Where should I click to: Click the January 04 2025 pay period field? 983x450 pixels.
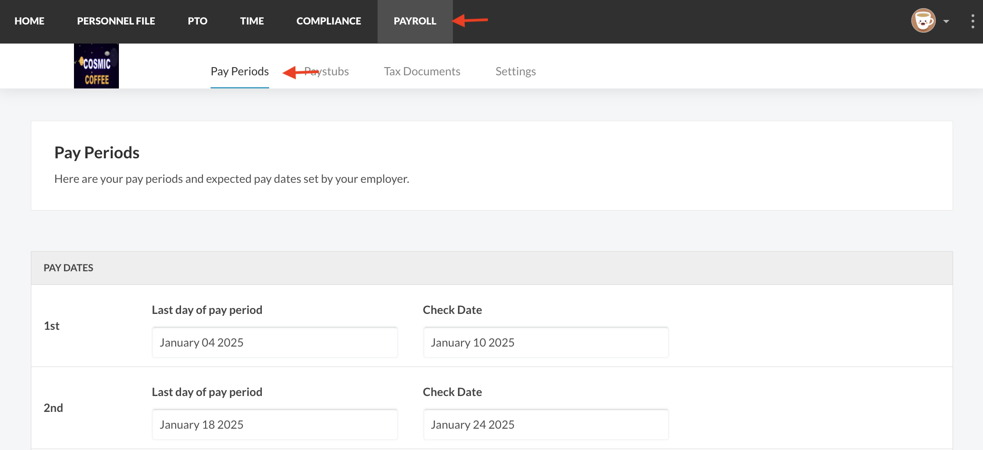coord(275,342)
